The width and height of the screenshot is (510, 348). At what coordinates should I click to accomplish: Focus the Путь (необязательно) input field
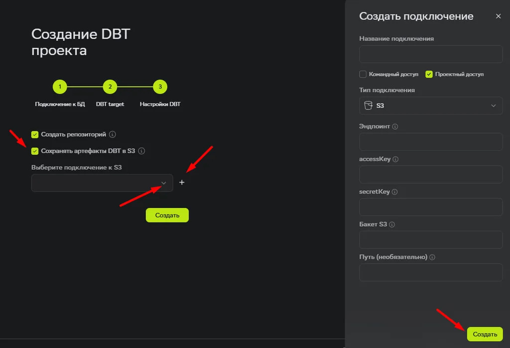tap(431, 272)
